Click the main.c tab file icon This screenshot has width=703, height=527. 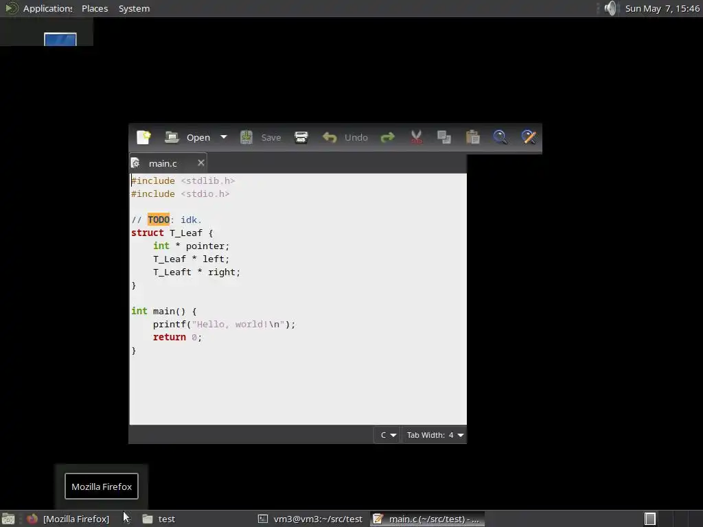click(x=135, y=163)
